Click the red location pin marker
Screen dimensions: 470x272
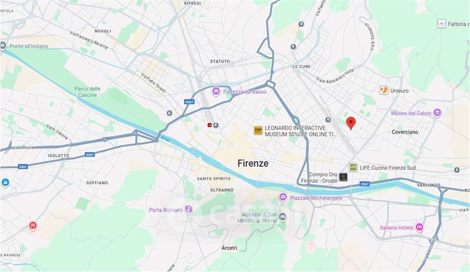351,123
